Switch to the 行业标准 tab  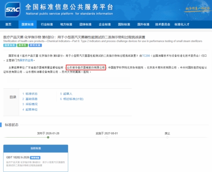47,25
